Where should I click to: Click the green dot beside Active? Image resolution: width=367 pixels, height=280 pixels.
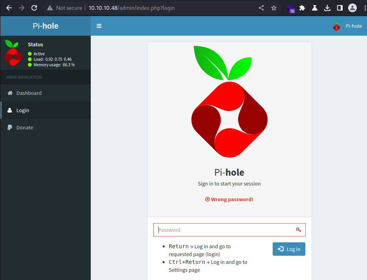coord(30,54)
